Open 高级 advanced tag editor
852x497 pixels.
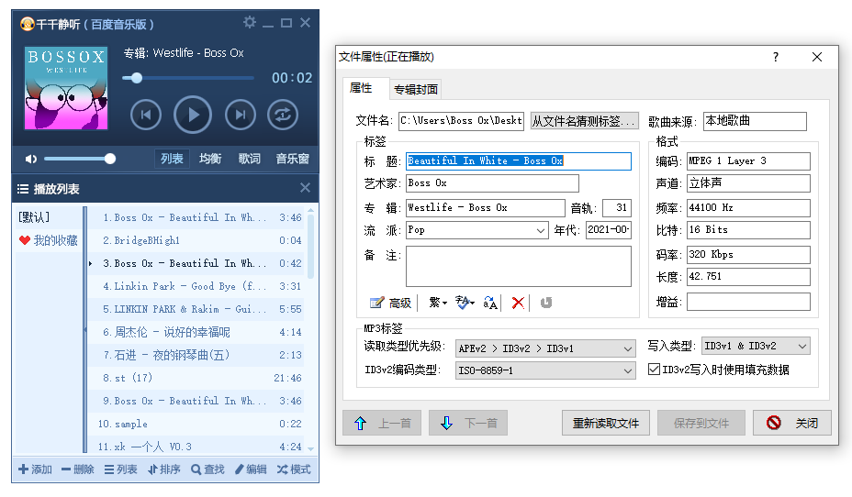tap(390, 303)
